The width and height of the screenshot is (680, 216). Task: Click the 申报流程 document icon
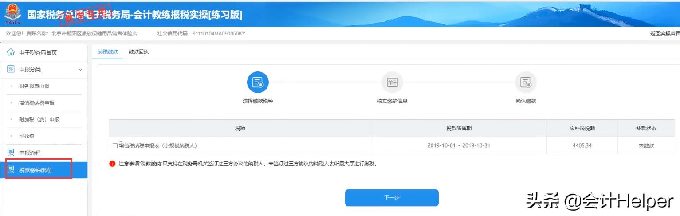pyautogui.click(x=11, y=153)
